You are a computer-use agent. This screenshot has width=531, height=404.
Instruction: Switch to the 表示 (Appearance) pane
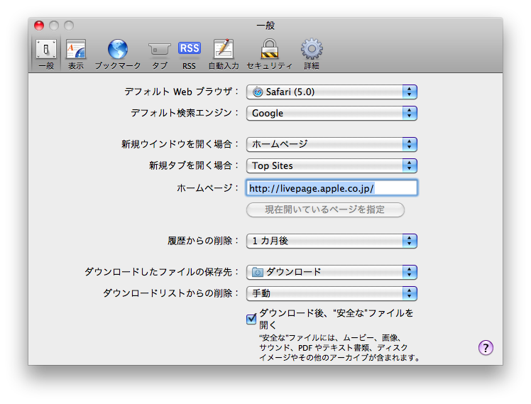tap(76, 54)
